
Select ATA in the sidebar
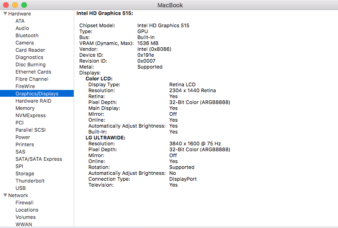click(20, 21)
